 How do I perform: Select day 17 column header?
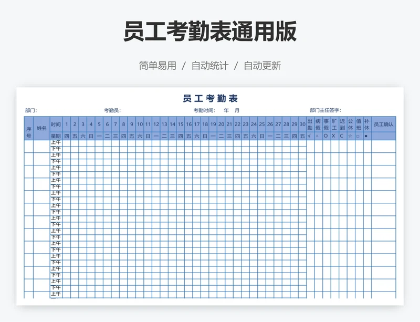click(197, 124)
